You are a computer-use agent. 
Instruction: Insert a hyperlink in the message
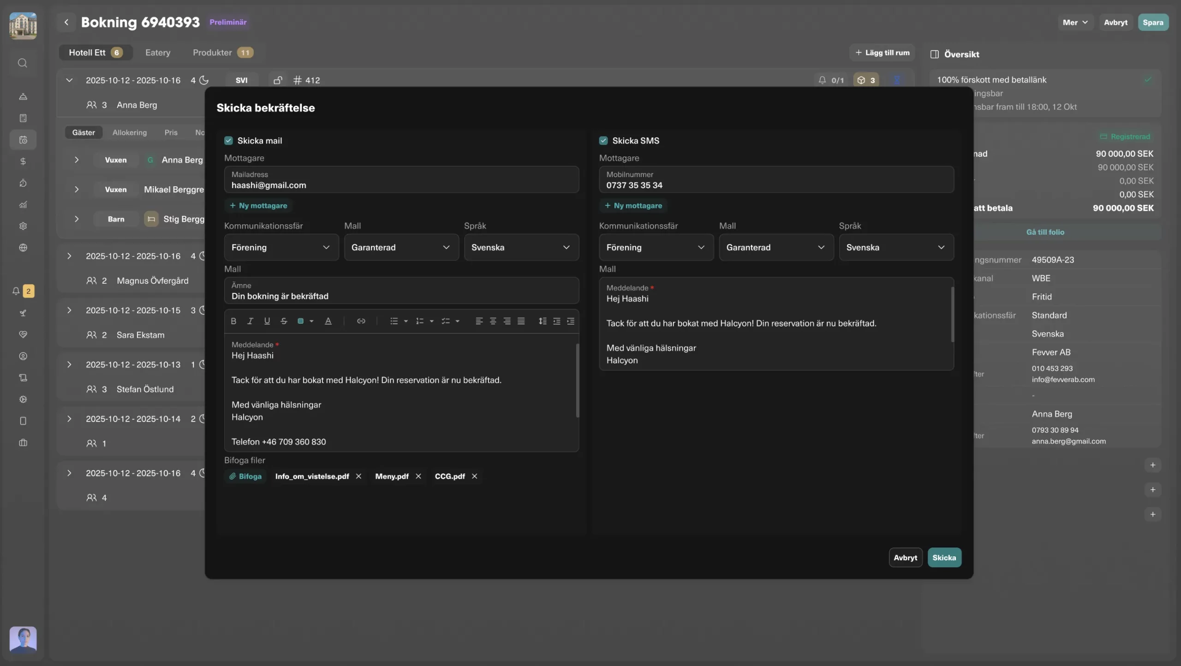coord(361,321)
